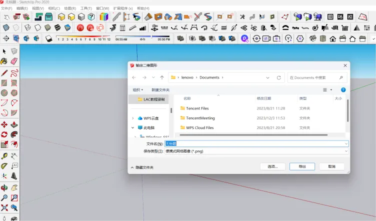This screenshot has width=376, height=221.
Task: Open the view options dropdown arrow
Action: [331, 90]
